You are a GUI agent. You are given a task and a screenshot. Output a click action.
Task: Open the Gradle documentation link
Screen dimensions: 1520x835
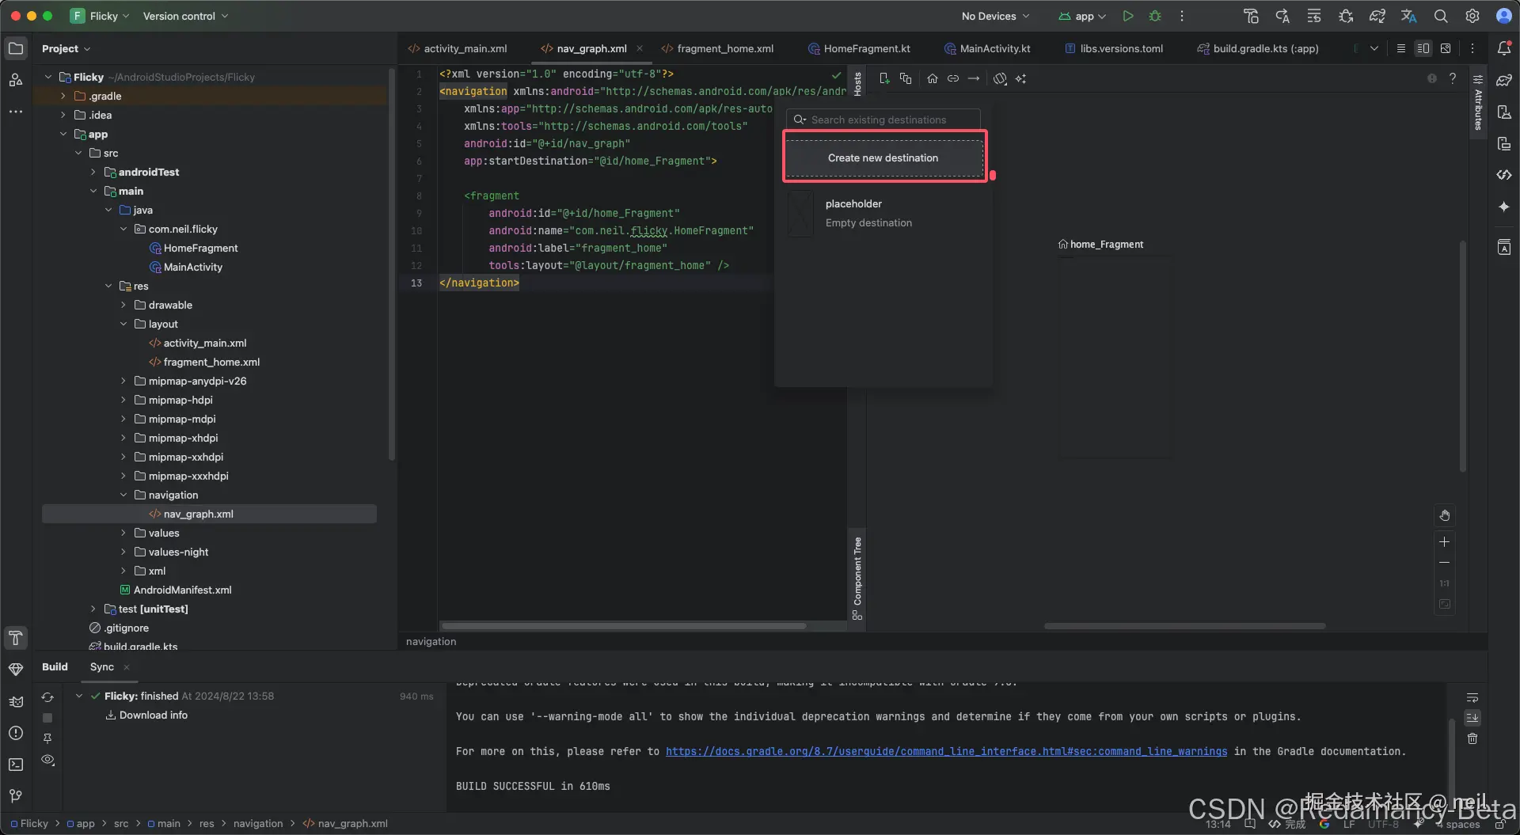946,751
